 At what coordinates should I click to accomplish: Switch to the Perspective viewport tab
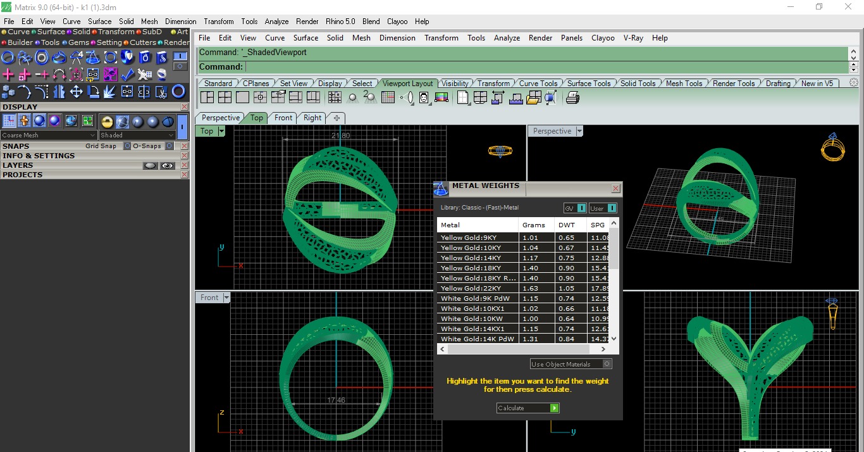coord(221,118)
